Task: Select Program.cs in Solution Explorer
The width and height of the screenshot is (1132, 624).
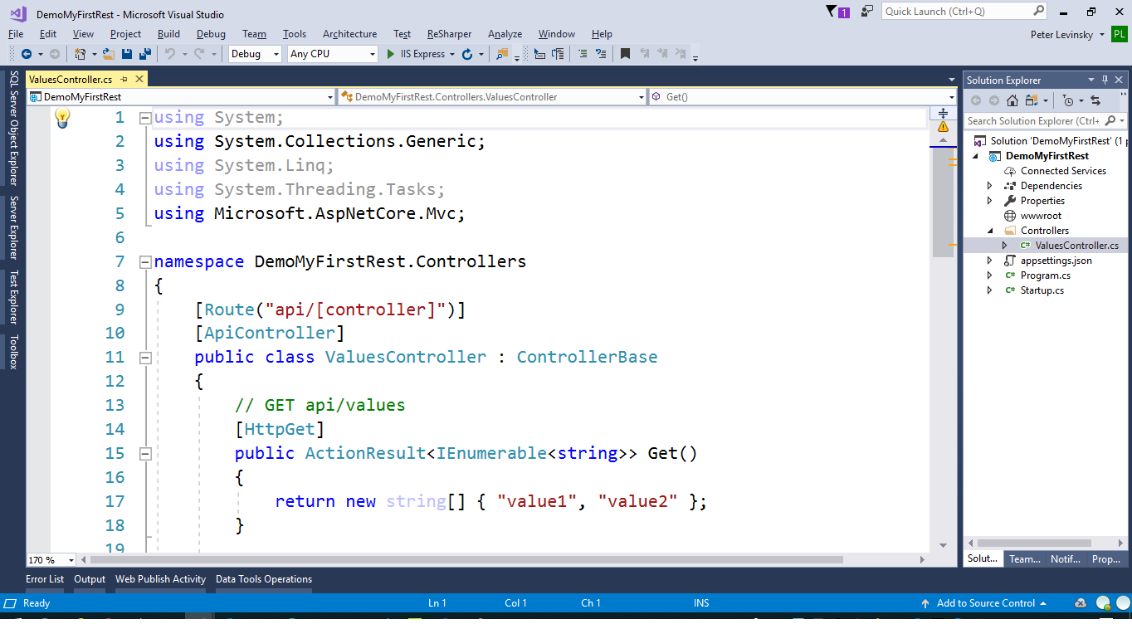Action: coord(1045,275)
